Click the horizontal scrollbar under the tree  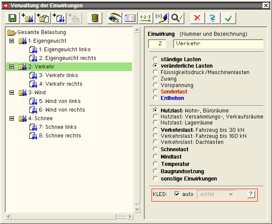click(x=69, y=216)
